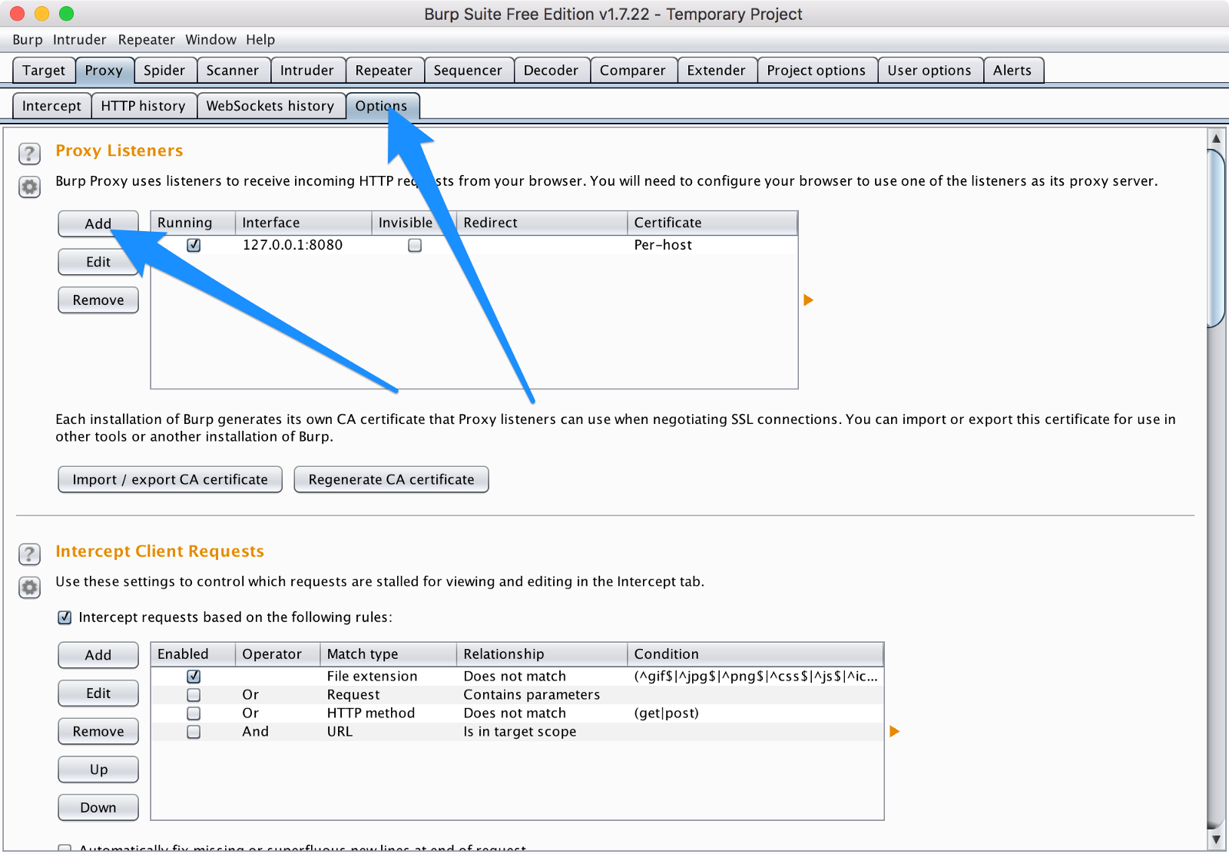Switch to the Scanner tab
1229x854 pixels.
[233, 70]
